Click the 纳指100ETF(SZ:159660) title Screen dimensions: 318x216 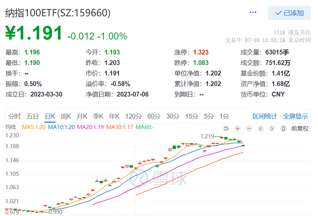tap(58, 13)
